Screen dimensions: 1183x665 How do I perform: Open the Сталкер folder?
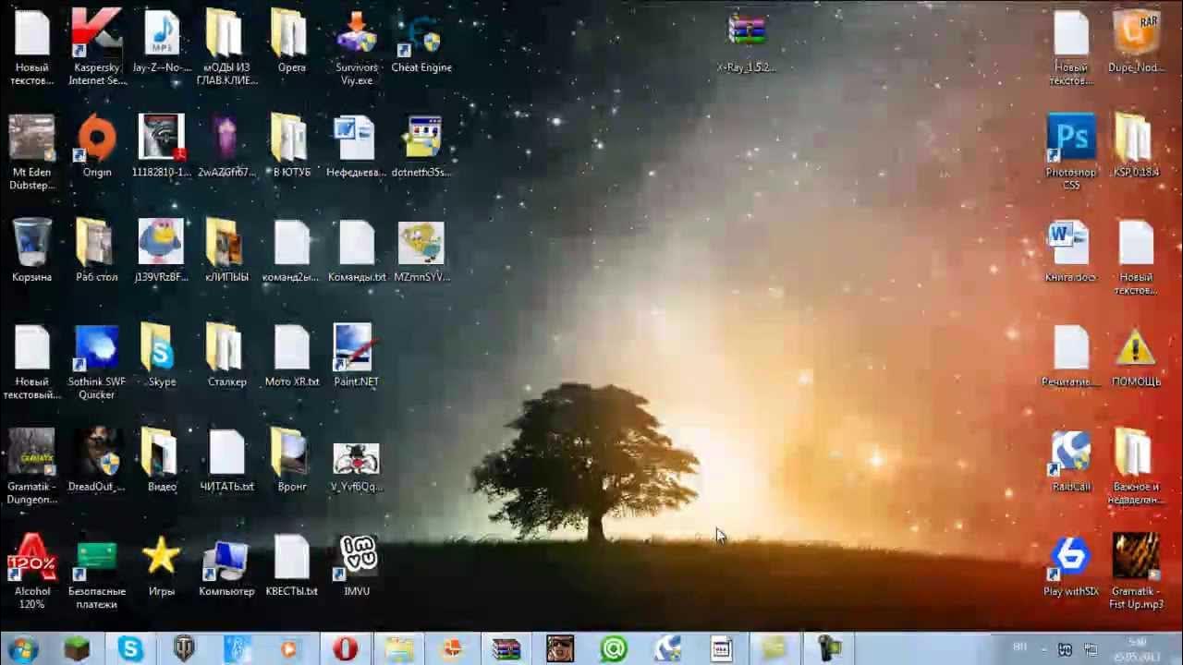coord(226,347)
